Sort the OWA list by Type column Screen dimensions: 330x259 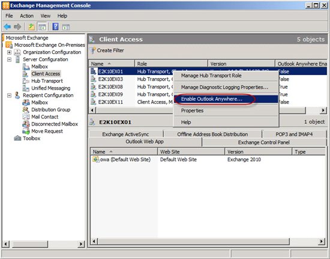tap(309, 151)
